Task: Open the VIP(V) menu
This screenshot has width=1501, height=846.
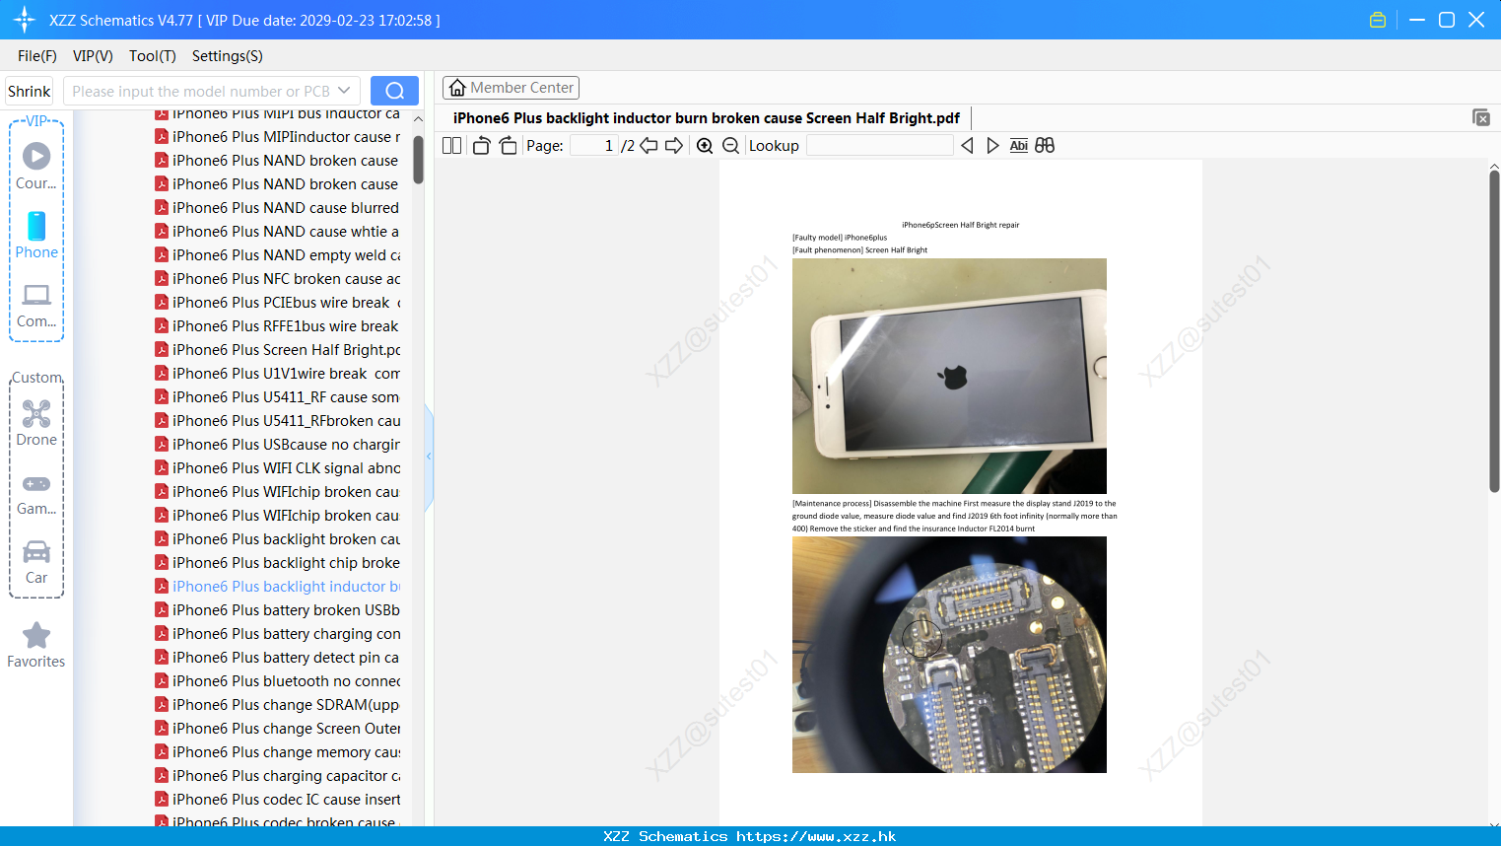Action: tap(93, 56)
